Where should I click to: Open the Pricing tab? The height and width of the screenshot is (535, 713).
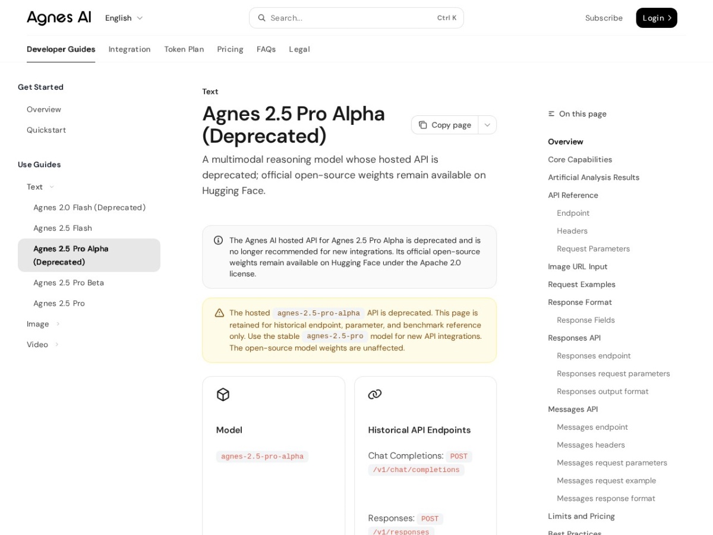click(230, 49)
